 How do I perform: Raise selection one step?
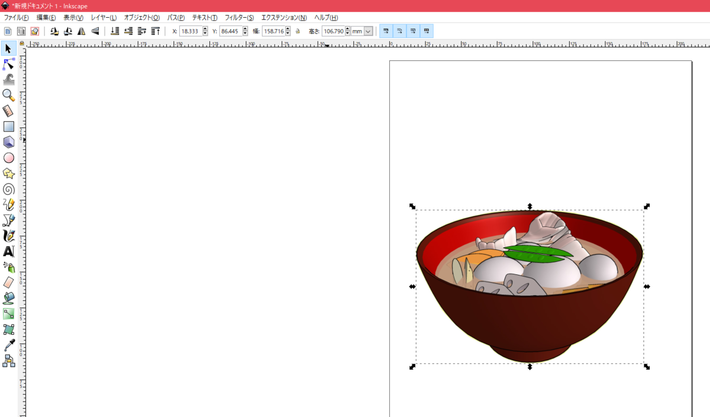click(x=142, y=31)
